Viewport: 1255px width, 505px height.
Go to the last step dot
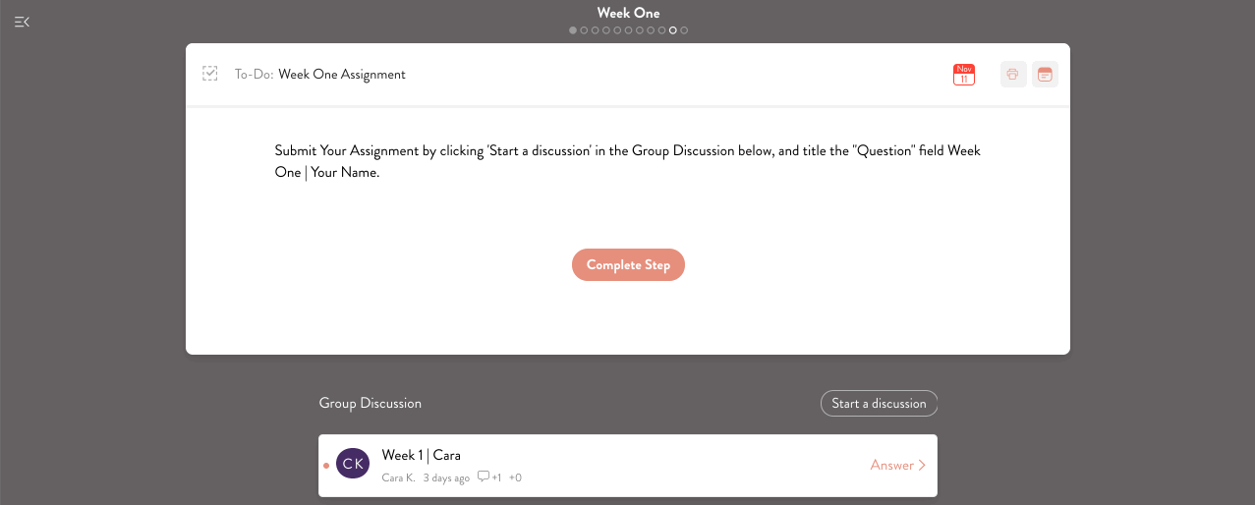(684, 30)
